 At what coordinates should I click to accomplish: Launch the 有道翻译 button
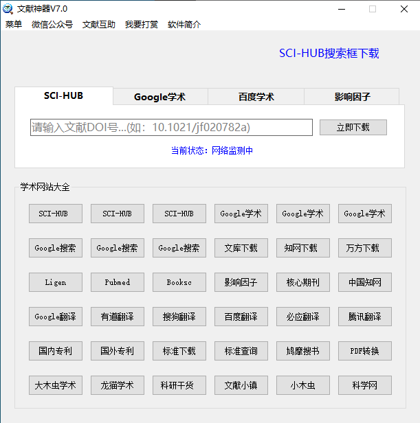(x=118, y=317)
